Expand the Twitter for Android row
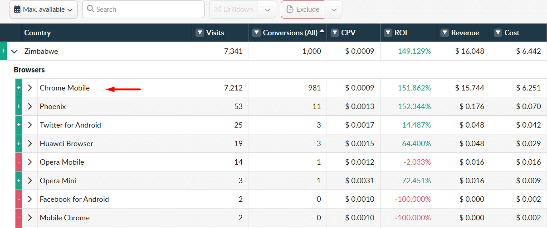This screenshot has height=228, width=547. 30,125
